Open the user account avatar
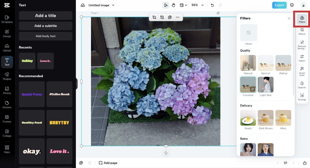 303,5
